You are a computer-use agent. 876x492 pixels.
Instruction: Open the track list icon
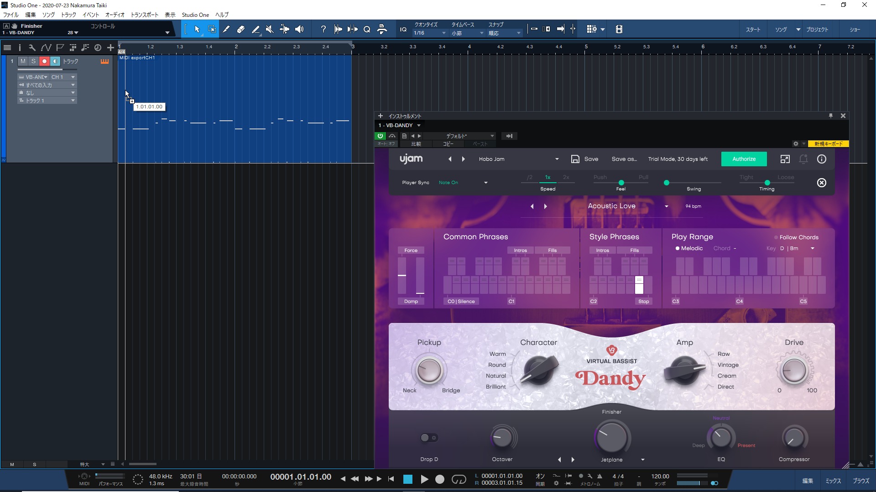click(7, 47)
